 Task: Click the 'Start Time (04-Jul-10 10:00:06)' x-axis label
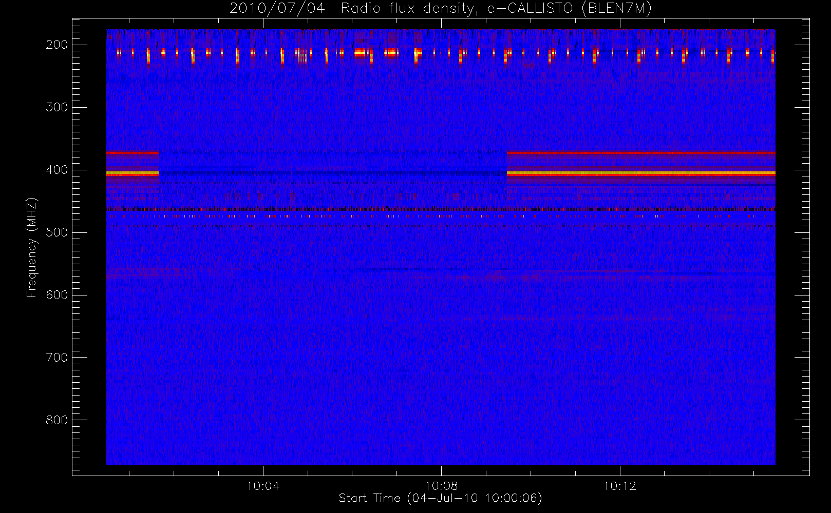(441, 498)
